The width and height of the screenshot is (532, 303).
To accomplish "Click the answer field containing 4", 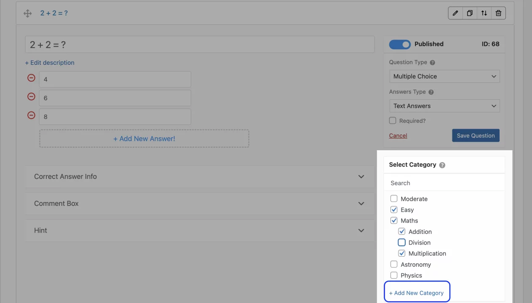I will (115, 79).
